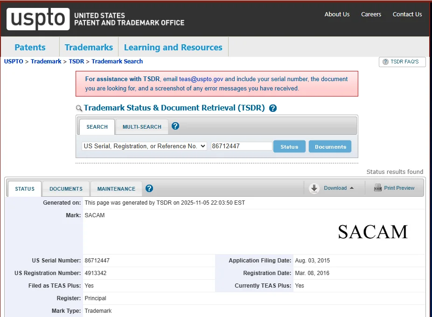Switch to the MULTI-SEARCH tab
This screenshot has height=317, width=432.
141,126
